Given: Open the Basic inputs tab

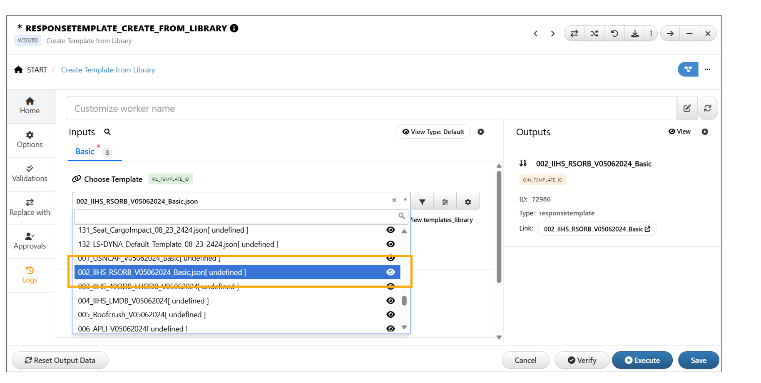Looking at the screenshot, I should click(x=85, y=152).
